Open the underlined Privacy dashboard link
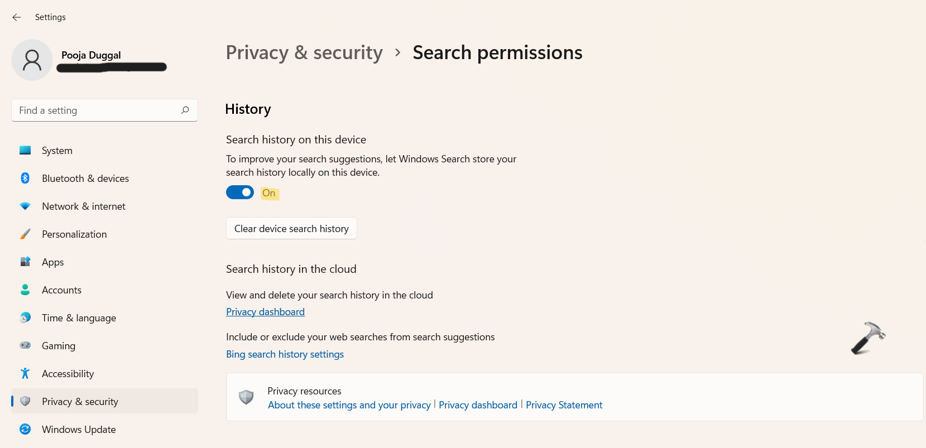 tap(265, 312)
